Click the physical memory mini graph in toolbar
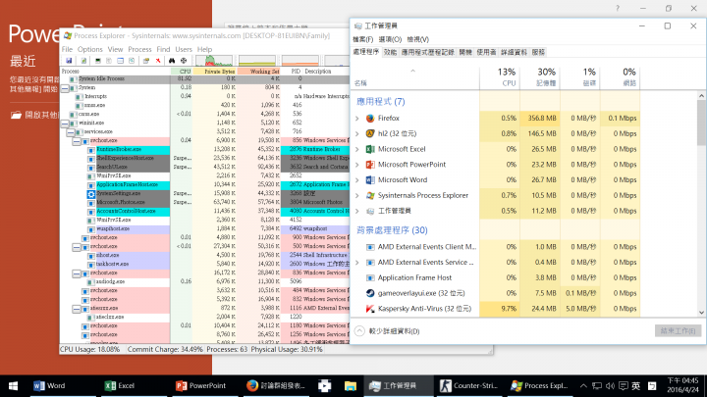Screen dimensions: 707x397 (x=300, y=61)
